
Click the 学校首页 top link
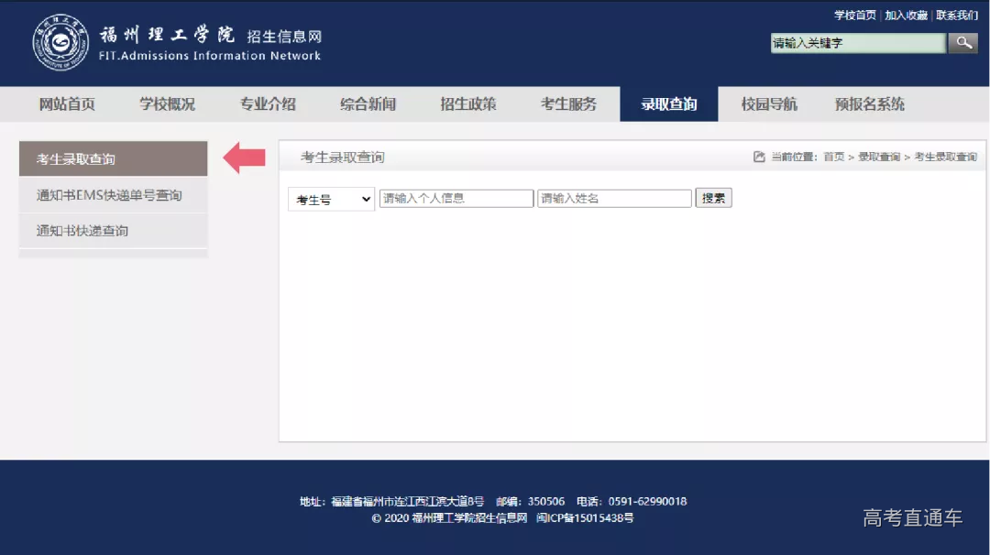click(854, 16)
